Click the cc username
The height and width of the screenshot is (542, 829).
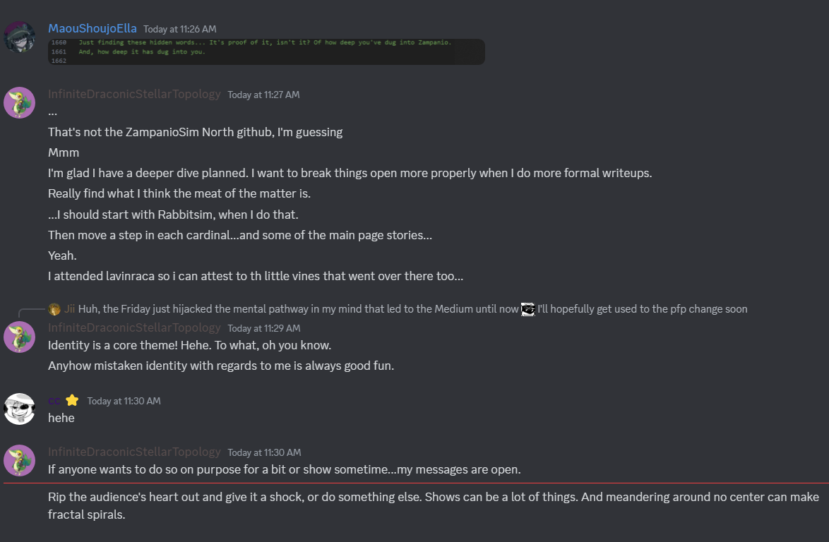[54, 401]
